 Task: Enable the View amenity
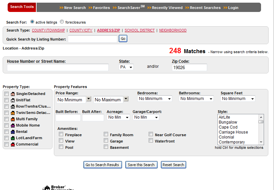[61, 141]
